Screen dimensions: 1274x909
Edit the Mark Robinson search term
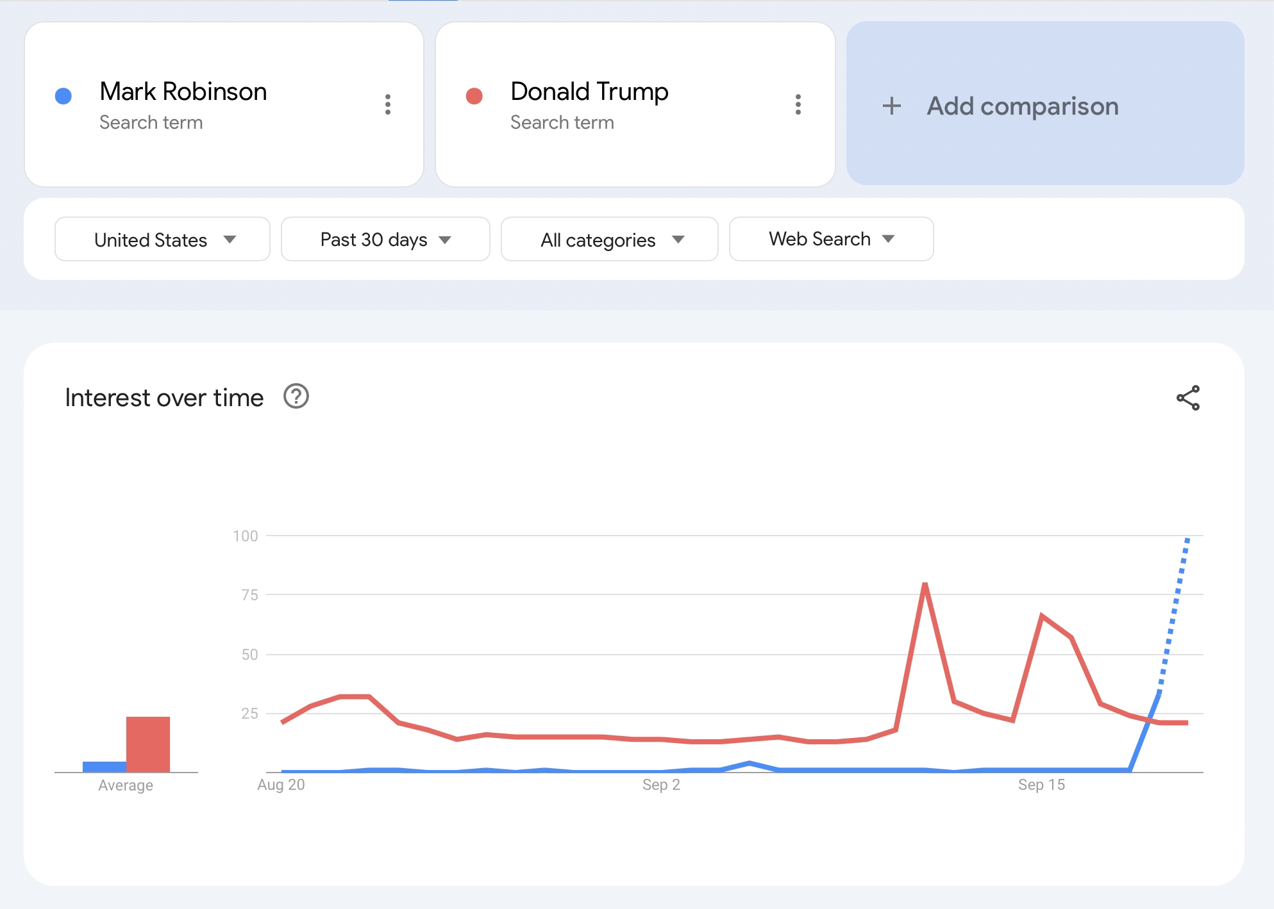point(183,92)
